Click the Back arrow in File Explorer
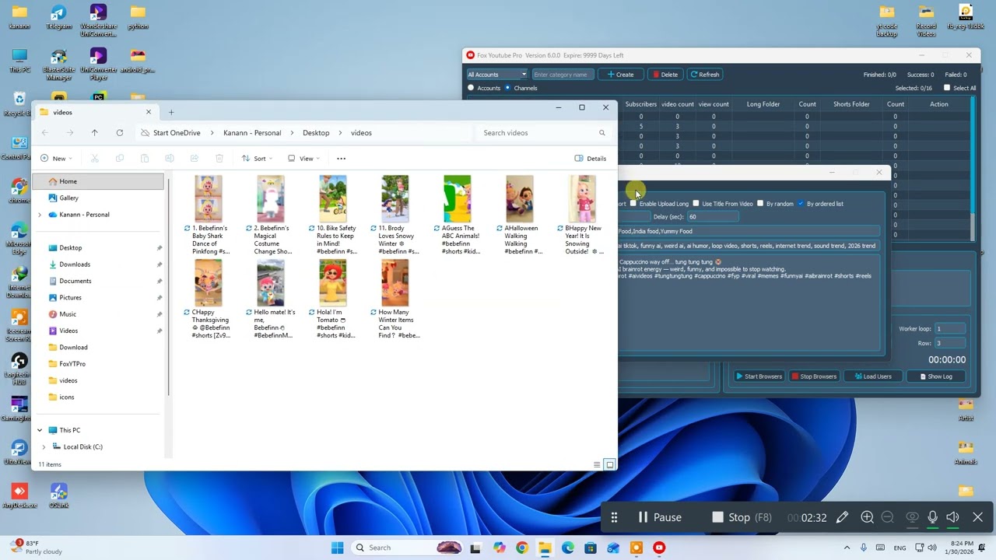 coord(45,133)
